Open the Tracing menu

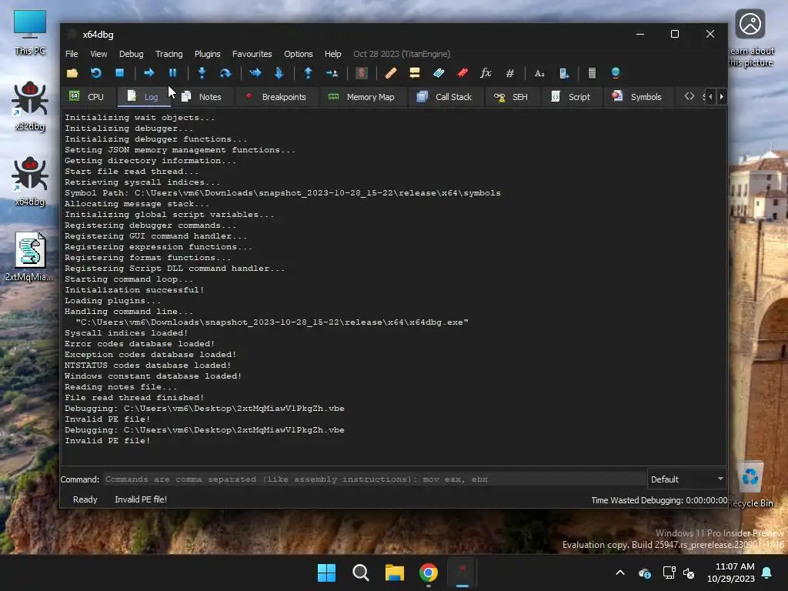point(169,54)
